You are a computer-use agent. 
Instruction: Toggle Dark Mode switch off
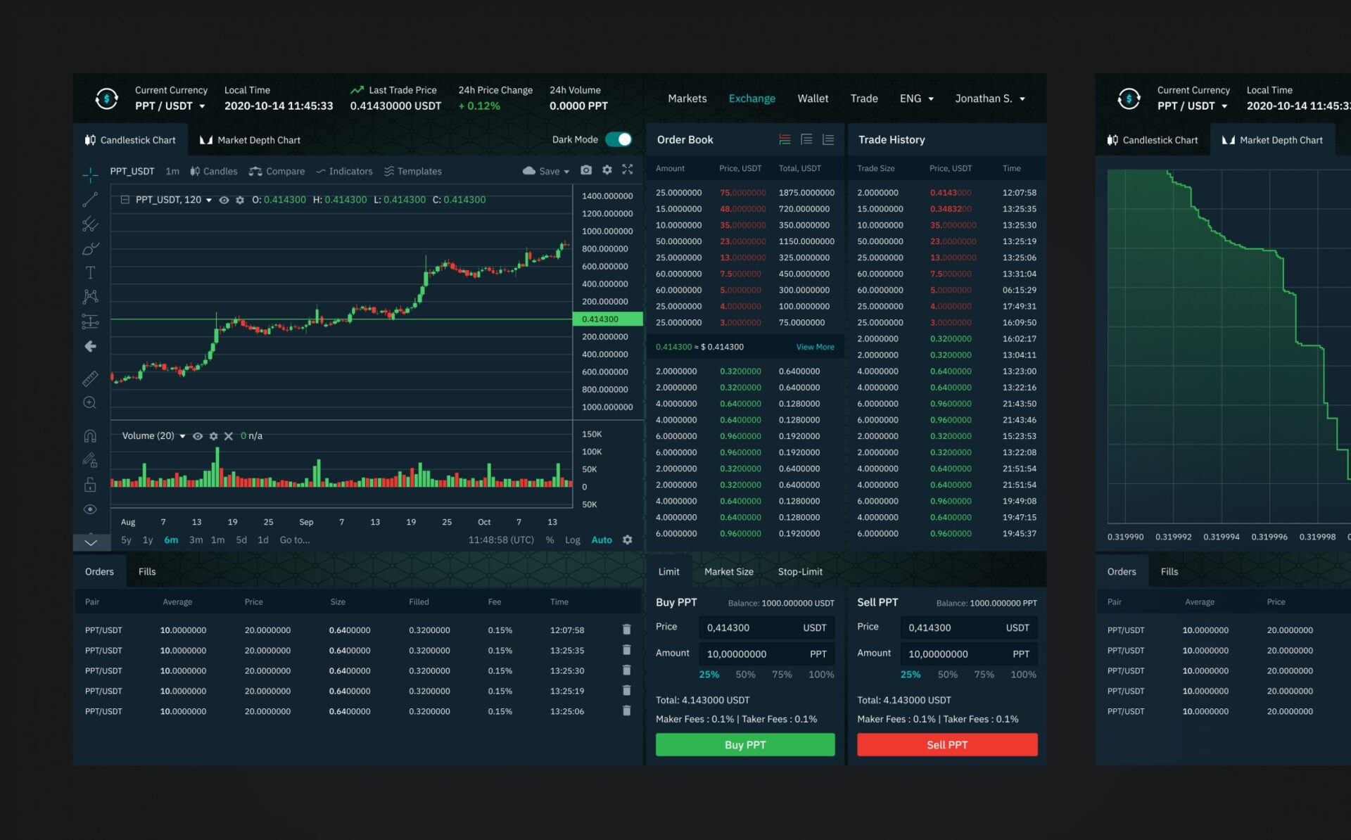(619, 139)
